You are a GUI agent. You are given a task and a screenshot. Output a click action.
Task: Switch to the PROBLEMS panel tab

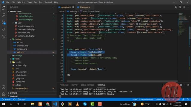point(64,85)
